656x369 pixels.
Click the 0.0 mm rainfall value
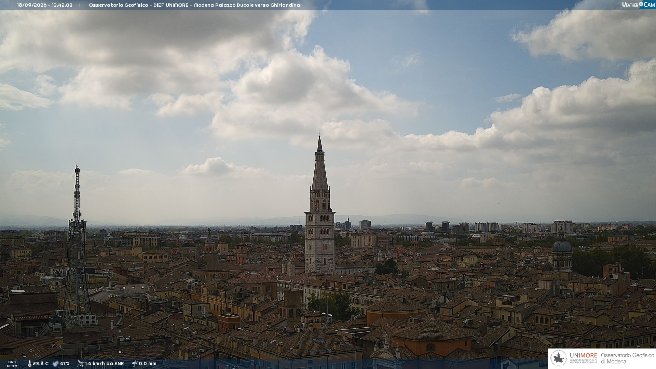coord(148,364)
